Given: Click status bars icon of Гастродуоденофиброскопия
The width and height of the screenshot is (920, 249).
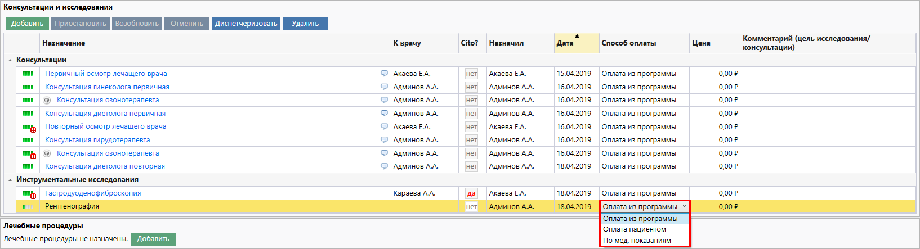Looking at the screenshot, I should [28, 193].
